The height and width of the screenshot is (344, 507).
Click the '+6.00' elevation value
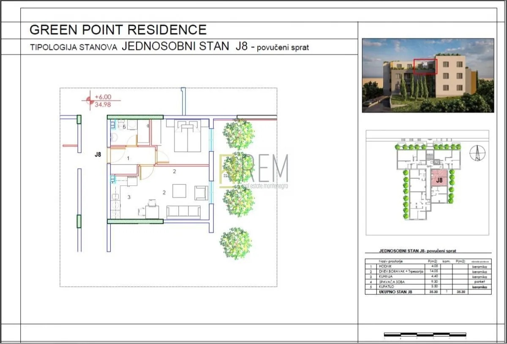coord(103,97)
